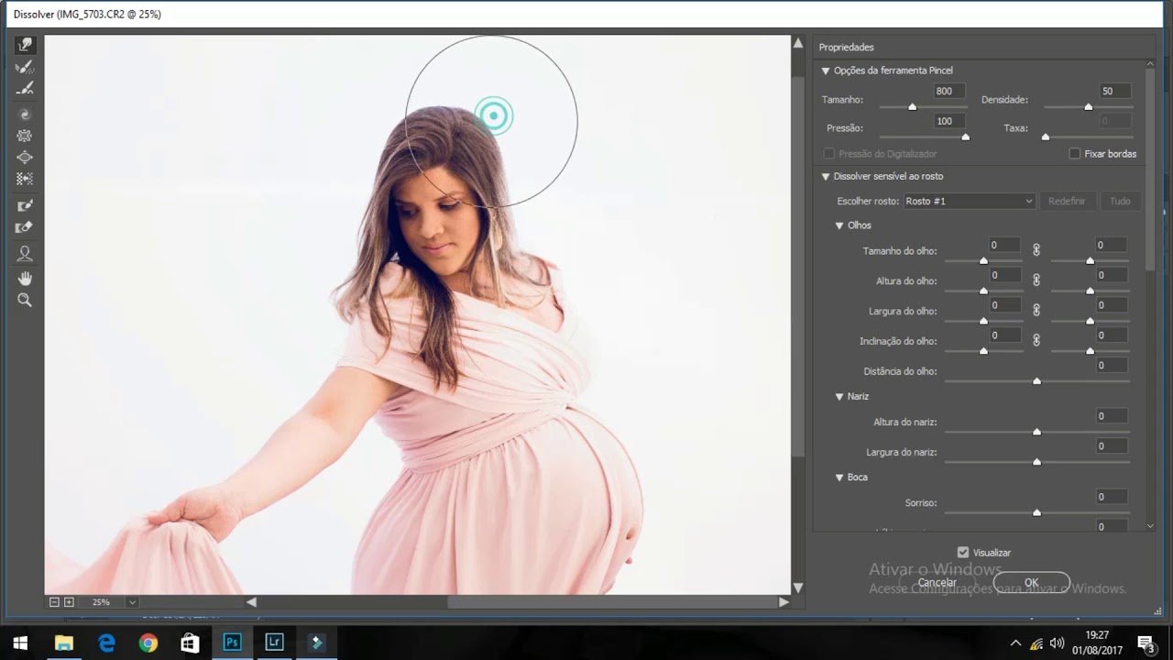Image resolution: width=1173 pixels, height=660 pixels.
Task: Select the Push Left tool
Action: click(25, 180)
